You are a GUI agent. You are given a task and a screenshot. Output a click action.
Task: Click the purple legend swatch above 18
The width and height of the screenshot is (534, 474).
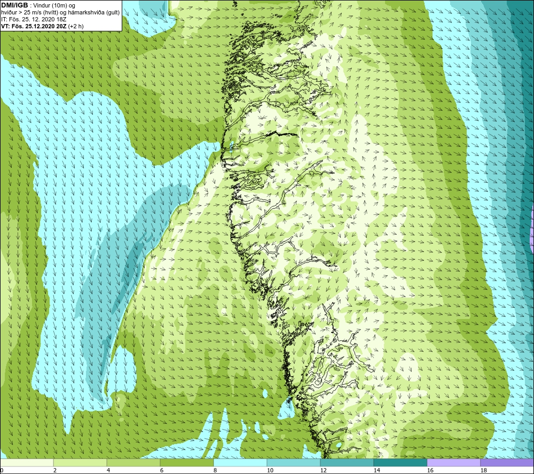(x=507, y=462)
